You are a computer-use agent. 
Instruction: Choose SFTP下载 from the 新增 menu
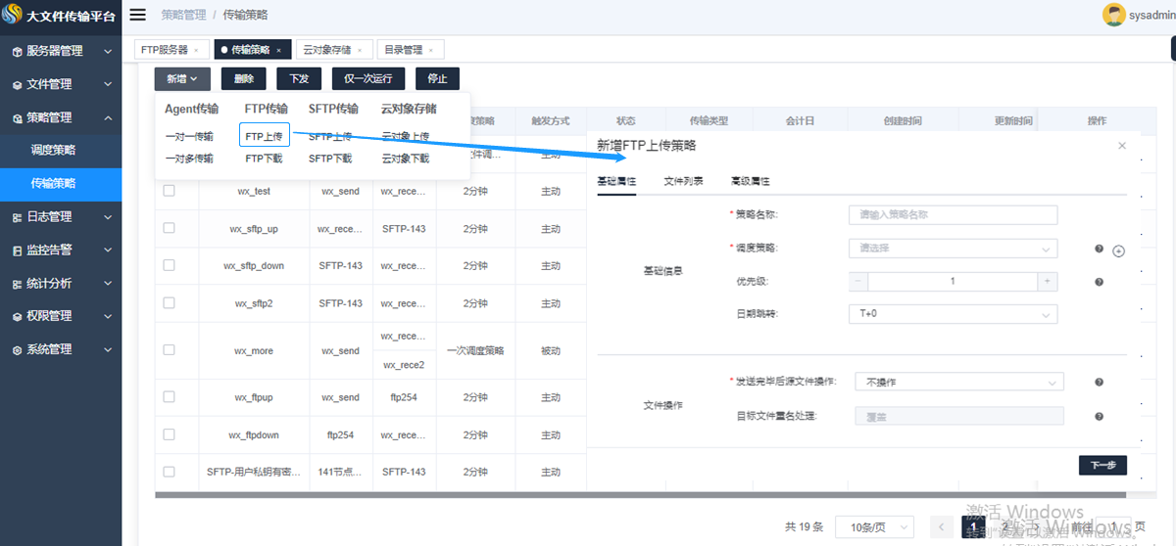[x=330, y=159]
